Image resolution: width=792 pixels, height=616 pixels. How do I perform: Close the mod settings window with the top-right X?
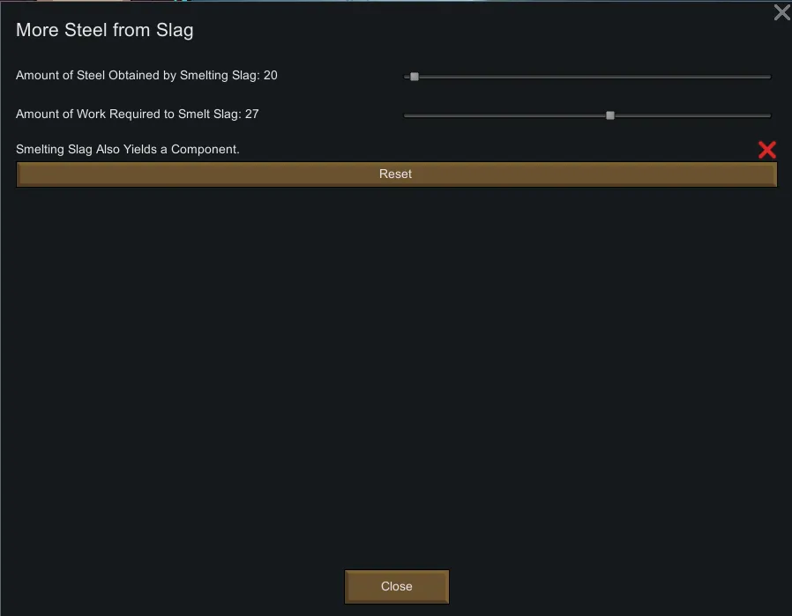tap(781, 12)
